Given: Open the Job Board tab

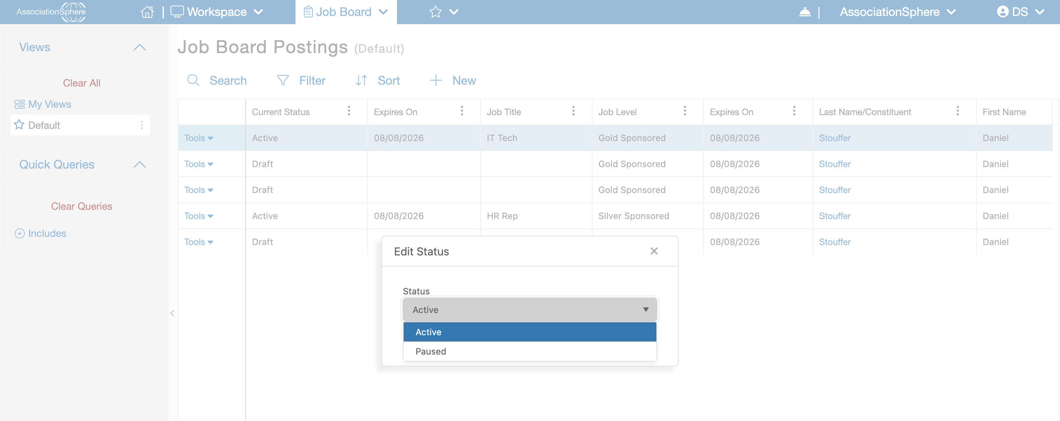Looking at the screenshot, I should coord(346,12).
